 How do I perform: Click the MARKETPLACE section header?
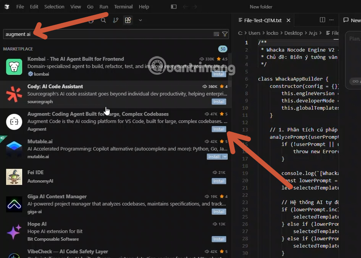tap(18, 49)
